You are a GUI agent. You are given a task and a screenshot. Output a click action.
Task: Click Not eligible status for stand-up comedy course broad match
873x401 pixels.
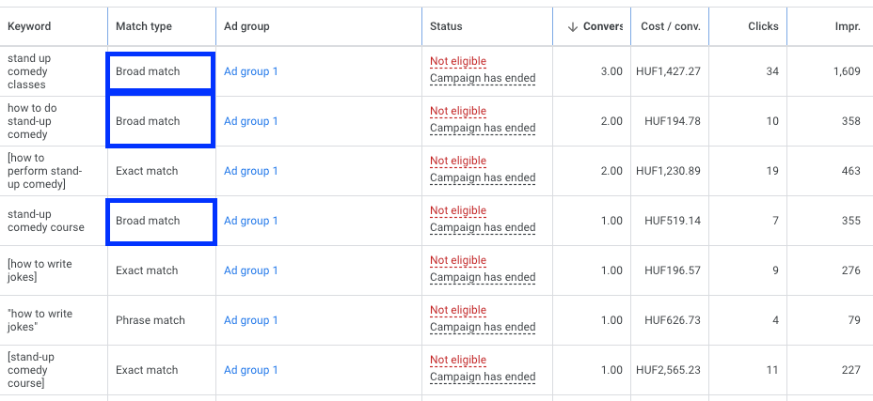(x=458, y=211)
